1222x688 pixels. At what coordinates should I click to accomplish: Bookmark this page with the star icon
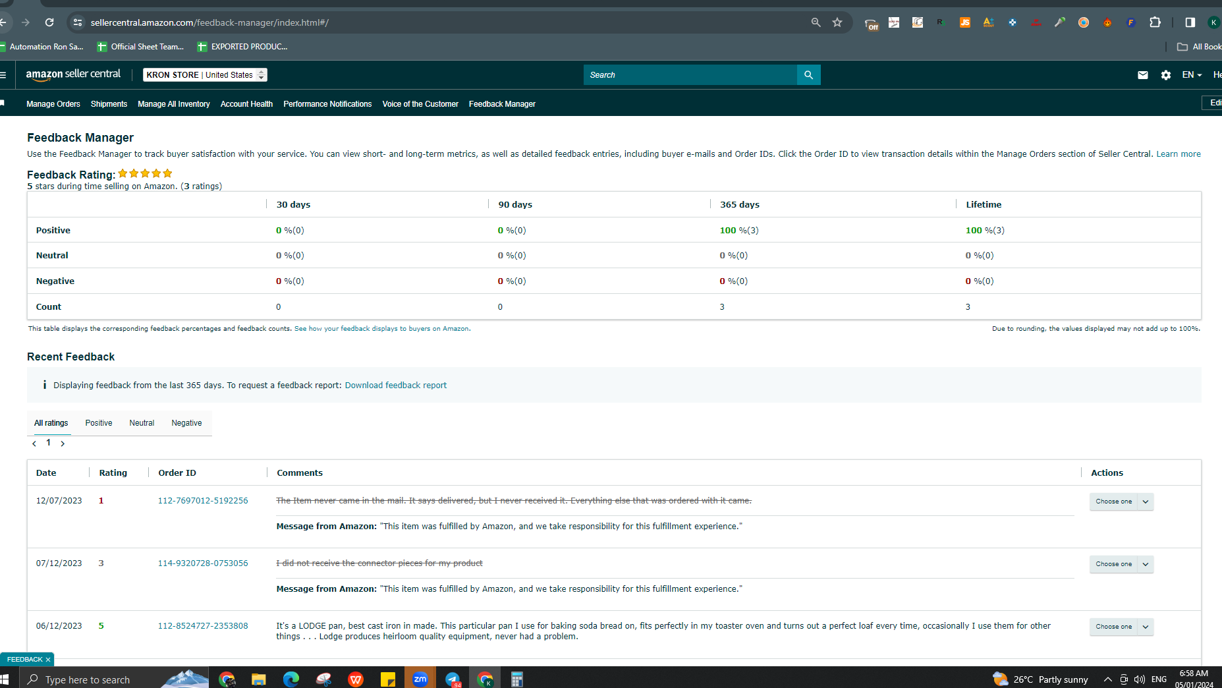point(837,22)
